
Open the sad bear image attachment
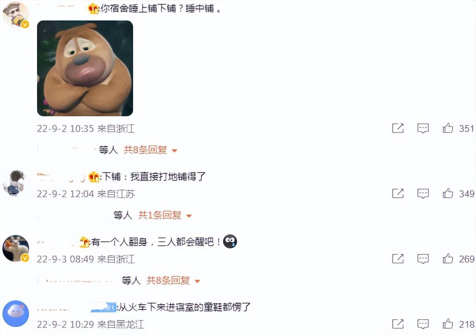point(85,68)
